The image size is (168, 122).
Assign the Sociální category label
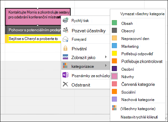click(x=128, y=92)
